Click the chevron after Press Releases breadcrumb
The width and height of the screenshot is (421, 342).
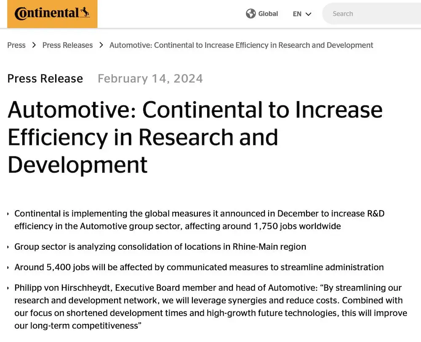tap(101, 45)
